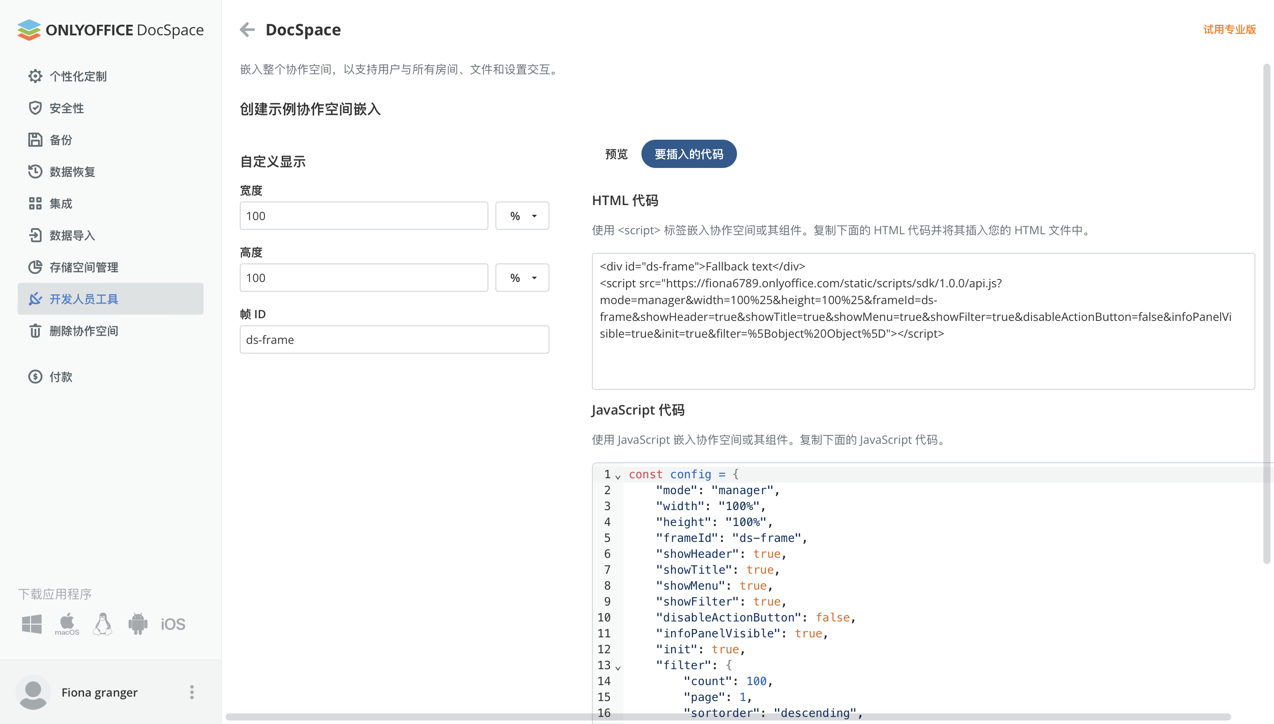Click the 下载应用程序 label

(x=55, y=594)
